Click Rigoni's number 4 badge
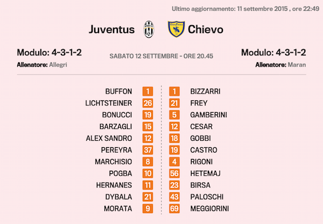This screenshot has height=224, width=323. [x=175, y=162]
